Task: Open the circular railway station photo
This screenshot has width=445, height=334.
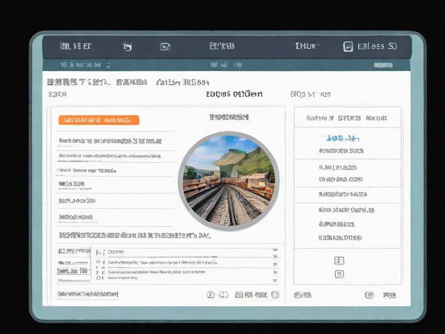Action: [229, 181]
